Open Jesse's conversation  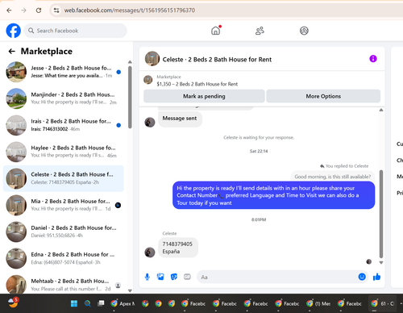(64, 72)
